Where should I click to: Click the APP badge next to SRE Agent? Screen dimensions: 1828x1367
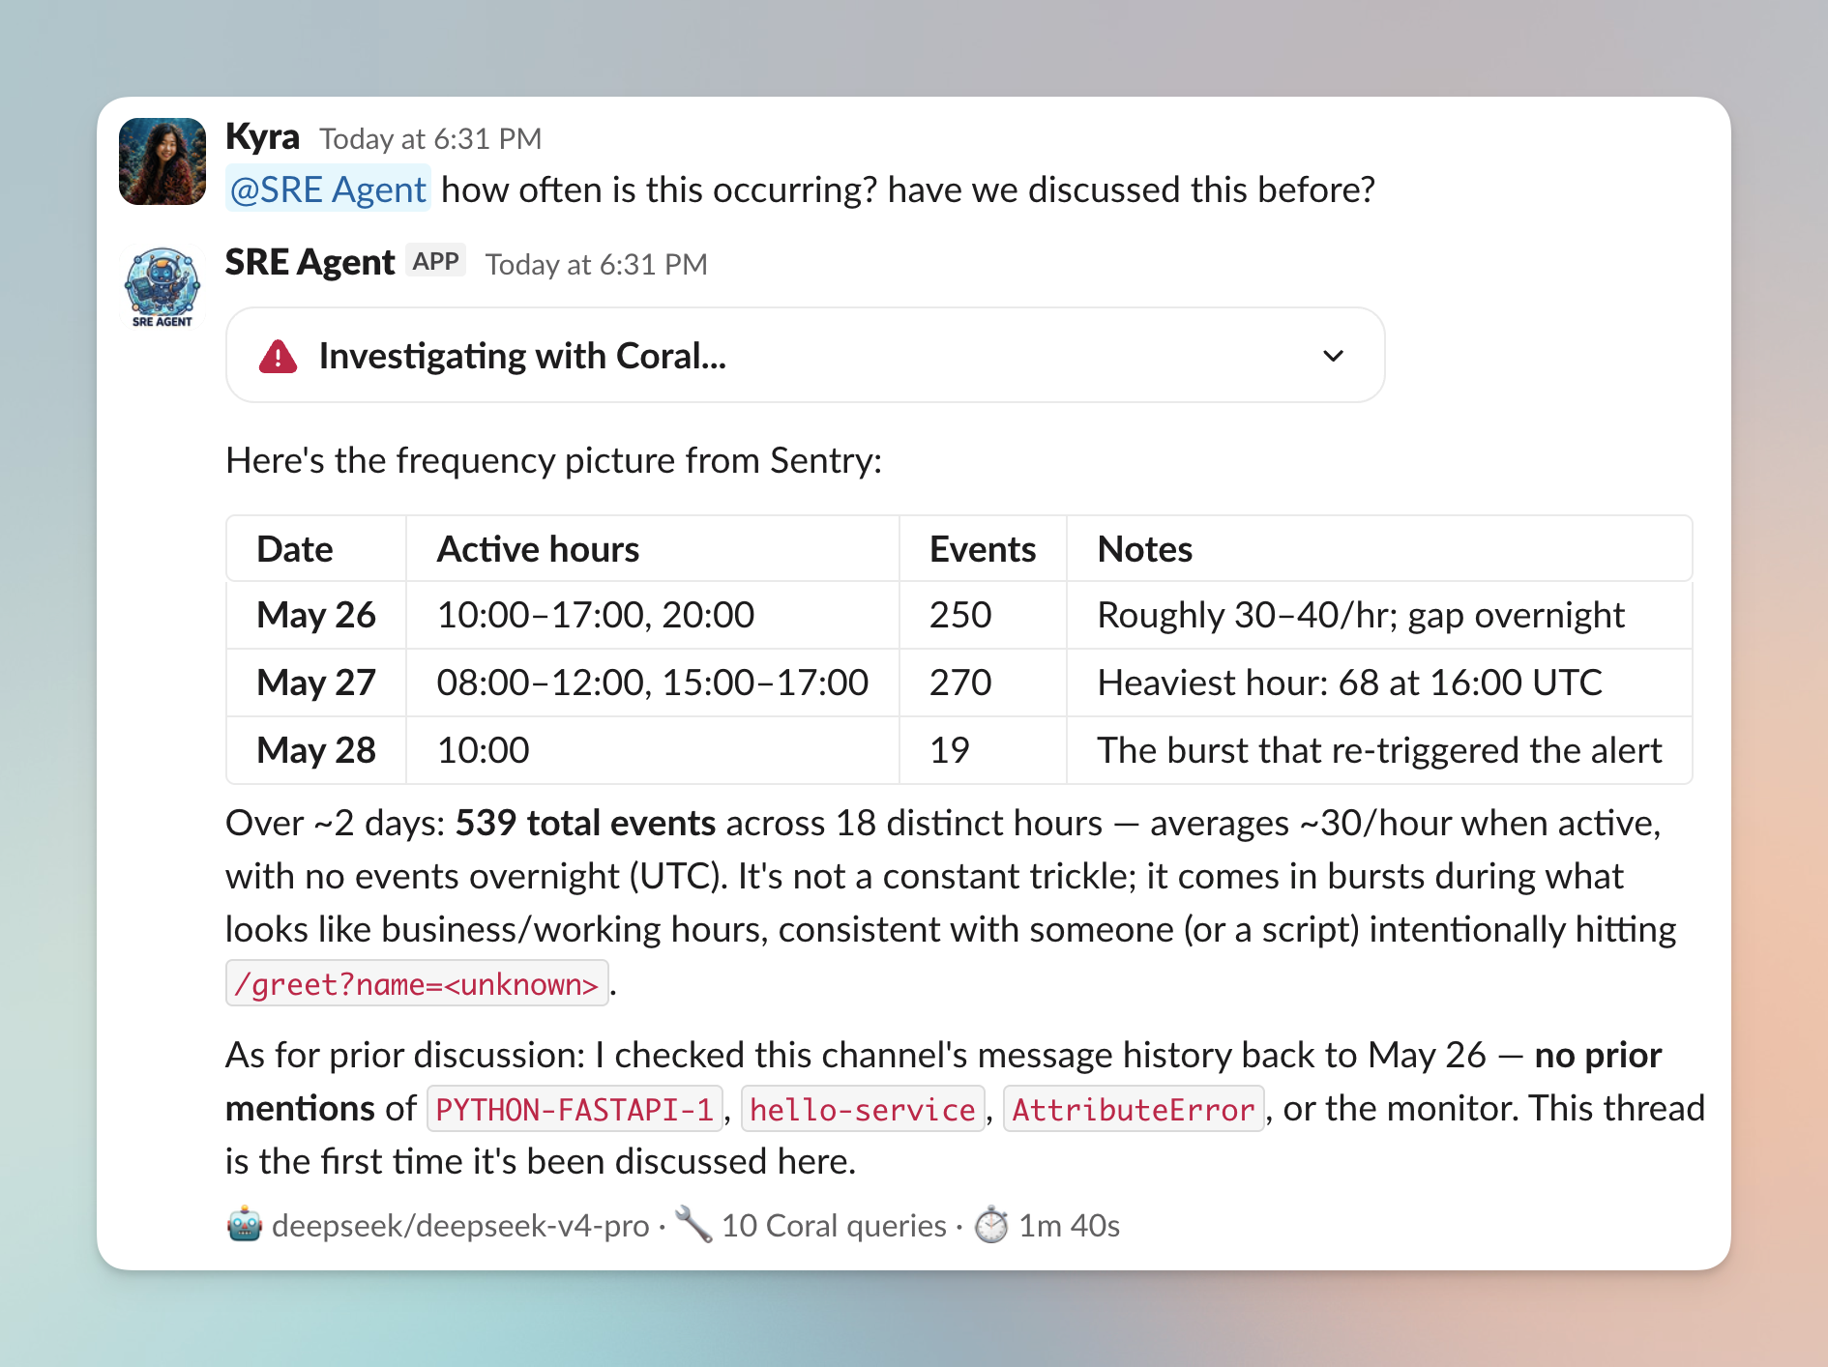click(x=435, y=261)
